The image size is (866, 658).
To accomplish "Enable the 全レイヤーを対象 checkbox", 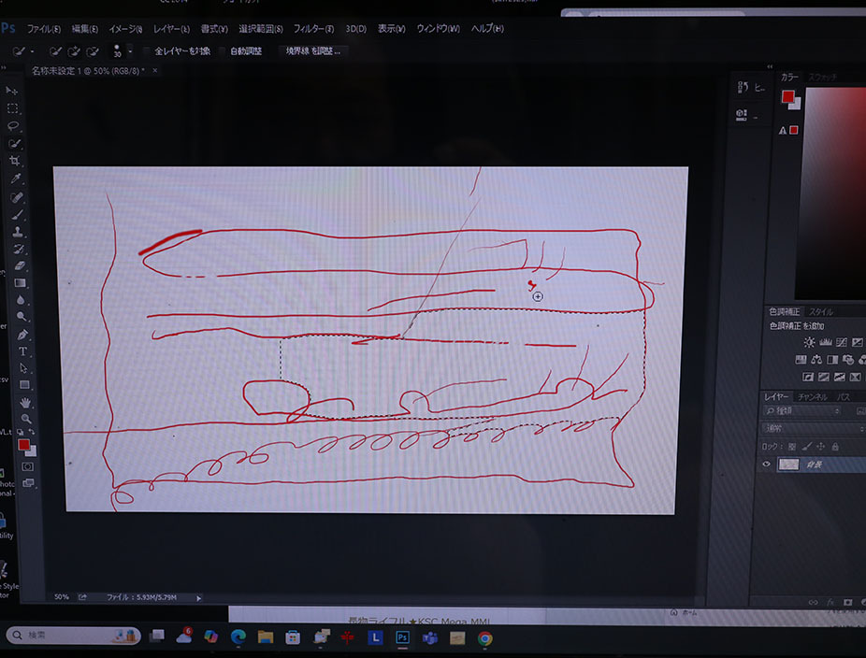I will pyautogui.click(x=146, y=51).
